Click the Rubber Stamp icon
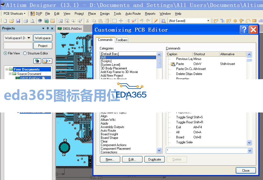The image size is (263, 180). 107,21
